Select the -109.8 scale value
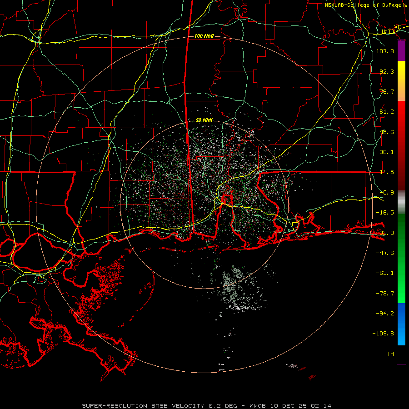Image resolution: width=409 pixels, height=409 pixels. pyautogui.click(x=383, y=334)
